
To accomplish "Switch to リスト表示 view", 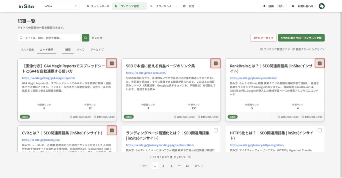I will pyautogui.click(x=27, y=50).
